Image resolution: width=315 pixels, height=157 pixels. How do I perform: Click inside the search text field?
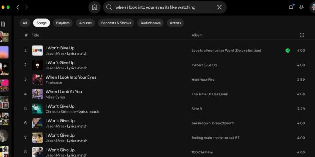point(165,7)
